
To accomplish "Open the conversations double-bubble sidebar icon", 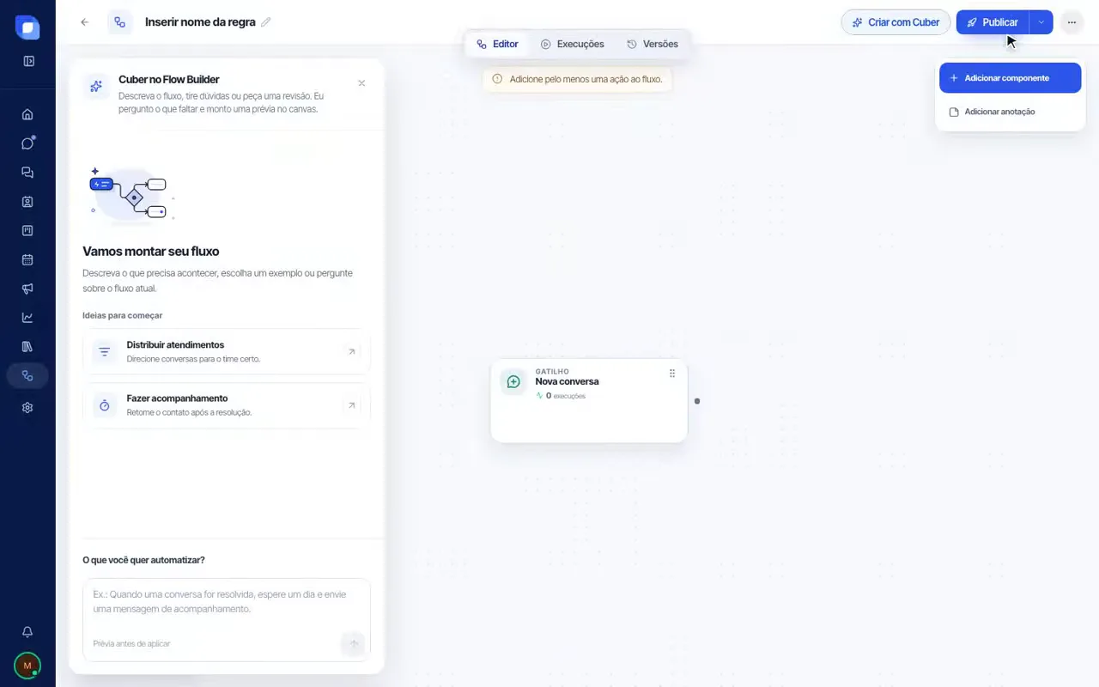I will coord(27,173).
